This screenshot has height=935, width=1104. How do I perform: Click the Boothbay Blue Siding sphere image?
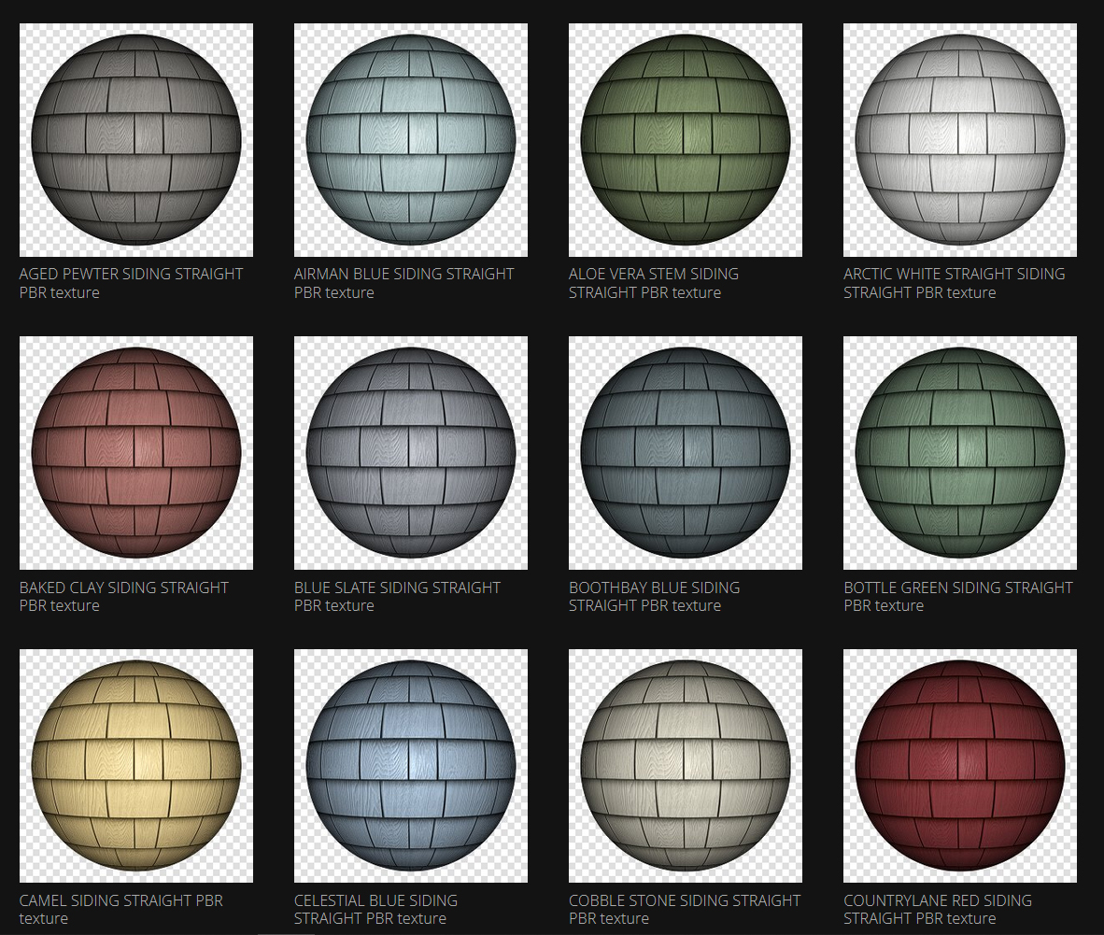pos(685,453)
